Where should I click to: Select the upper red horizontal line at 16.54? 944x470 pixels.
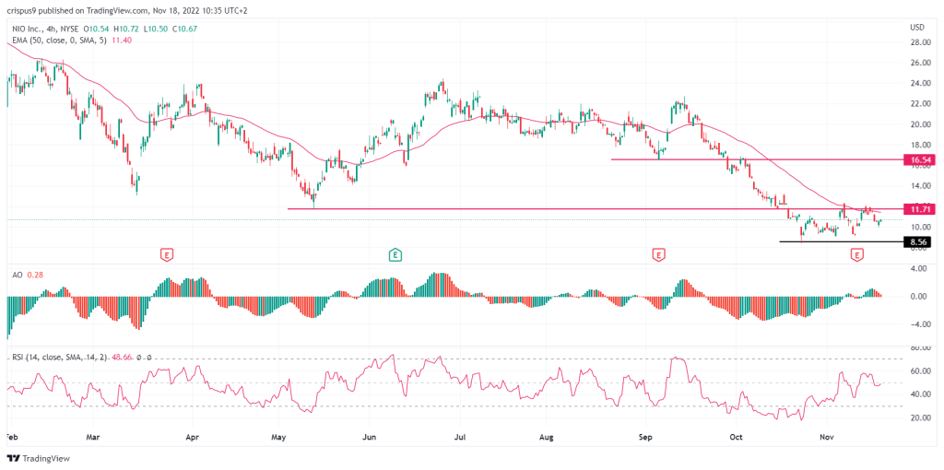(x=756, y=159)
